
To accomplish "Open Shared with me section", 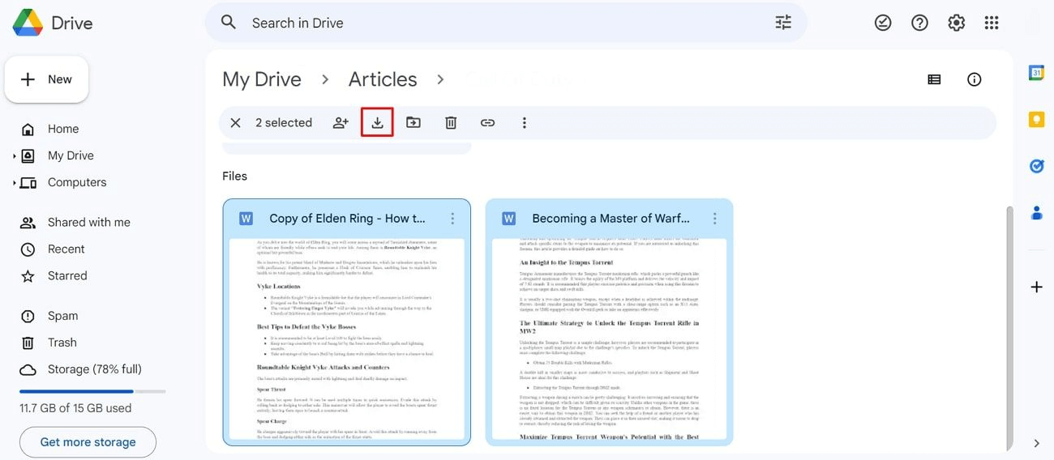I will coord(88,222).
